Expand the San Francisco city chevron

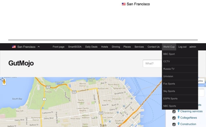[39, 47]
